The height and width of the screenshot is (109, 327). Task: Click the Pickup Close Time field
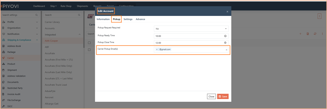click(191, 43)
